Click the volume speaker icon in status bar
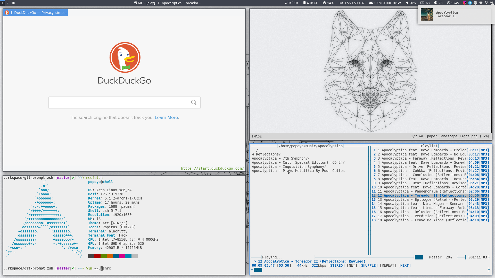 pos(407,3)
